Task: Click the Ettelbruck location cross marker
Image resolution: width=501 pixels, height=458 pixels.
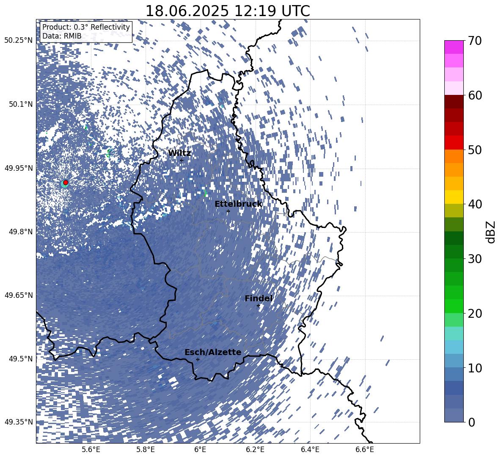Action: coord(228,211)
